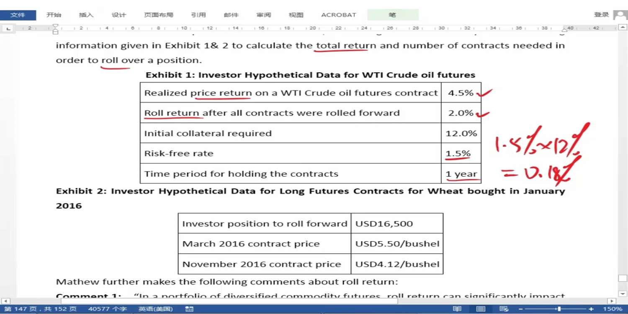The image size is (628, 314).
Task: Click the right indent marker on the ruler
Action: [x=564, y=30]
